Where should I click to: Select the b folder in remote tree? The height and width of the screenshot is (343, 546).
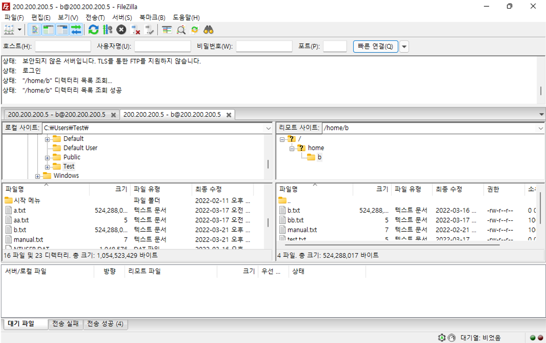click(315, 157)
